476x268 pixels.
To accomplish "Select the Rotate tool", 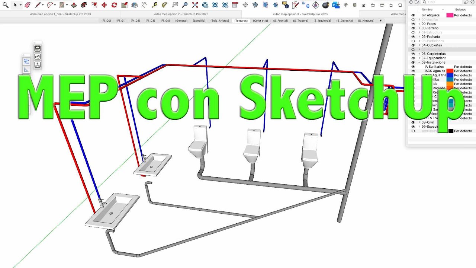I will point(114,5).
